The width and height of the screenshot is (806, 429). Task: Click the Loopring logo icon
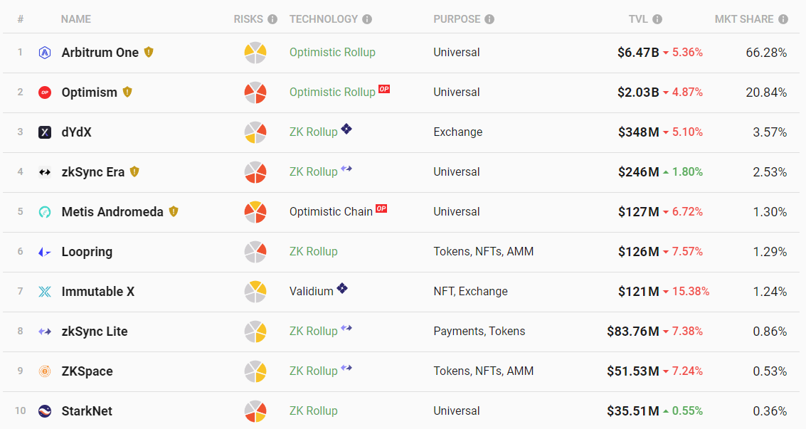[45, 252]
